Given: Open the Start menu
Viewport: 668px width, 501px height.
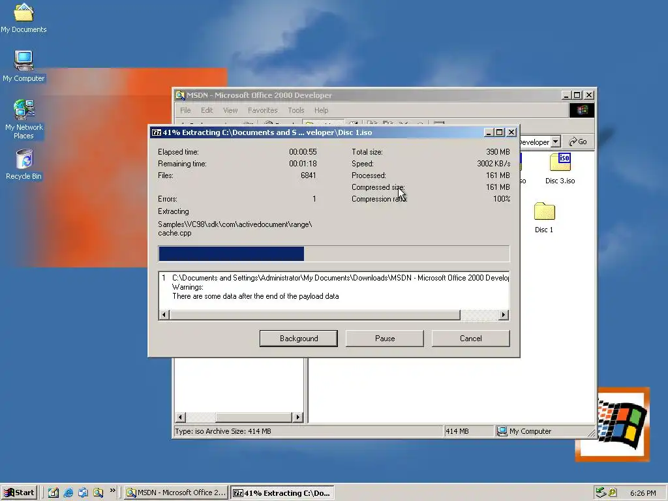Looking at the screenshot, I should [x=19, y=493].
